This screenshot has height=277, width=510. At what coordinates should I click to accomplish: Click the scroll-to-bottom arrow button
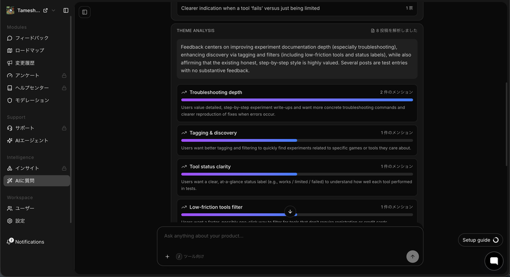click(x=290, y=211)
